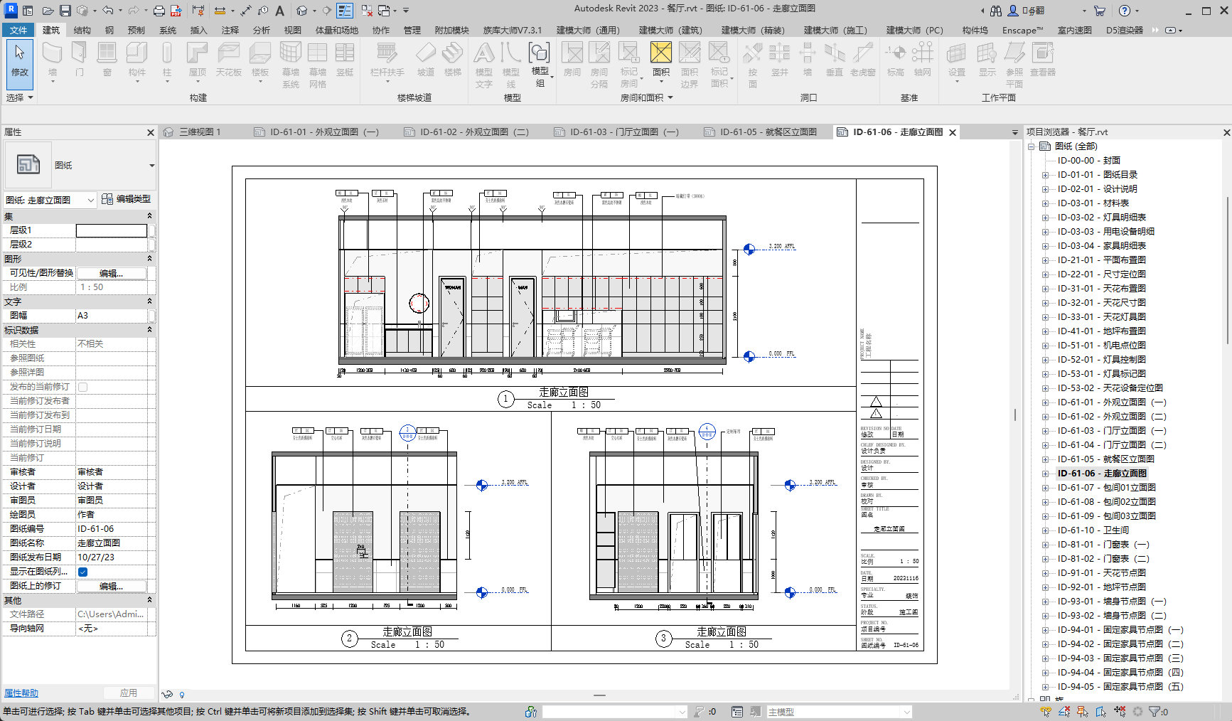
Task: Click the Thin Lines icon in quick access toolbar
Action: point(345,11)
